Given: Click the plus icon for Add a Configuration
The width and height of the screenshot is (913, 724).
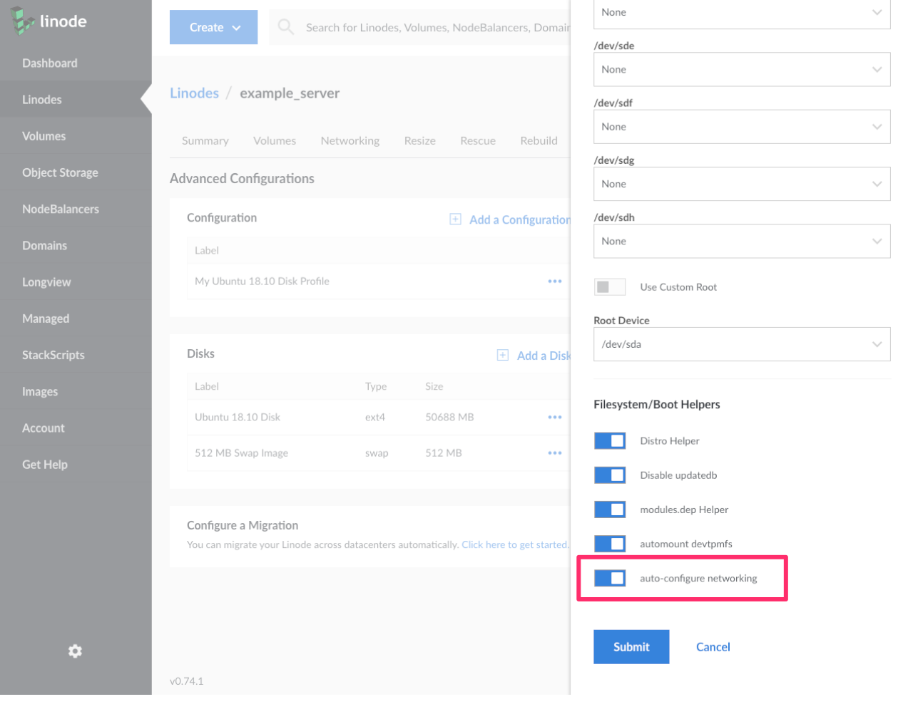Looking at the screenshot, I should coord(455,219).
